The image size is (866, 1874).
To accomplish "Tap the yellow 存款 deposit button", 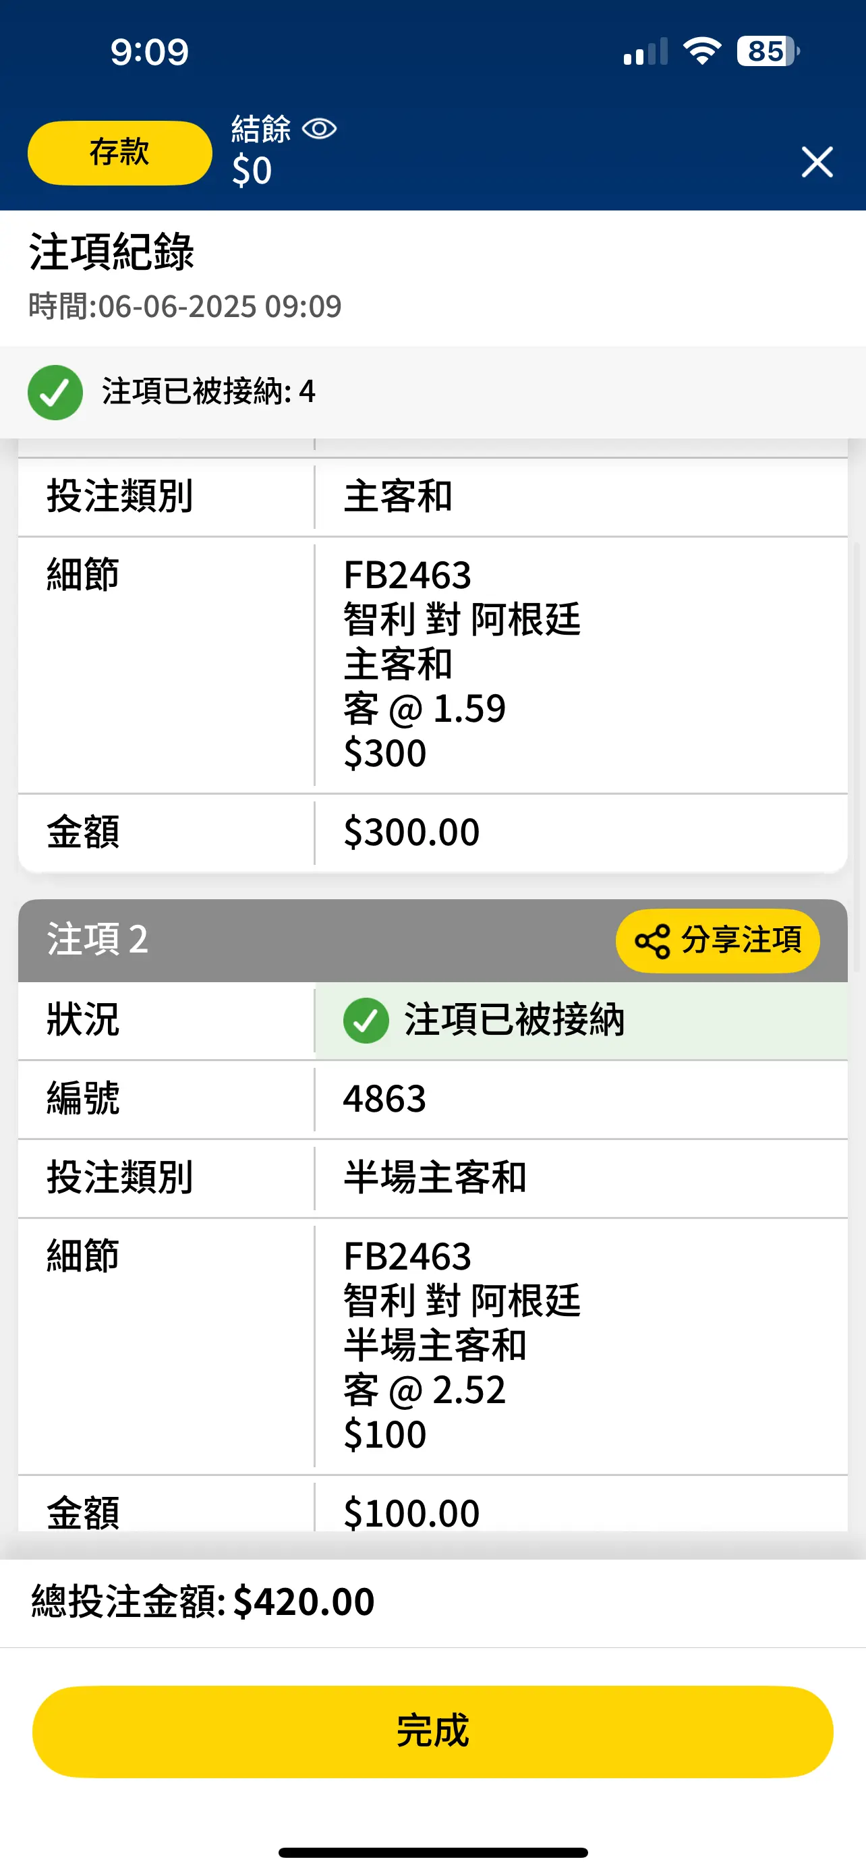I will (120, 152).
